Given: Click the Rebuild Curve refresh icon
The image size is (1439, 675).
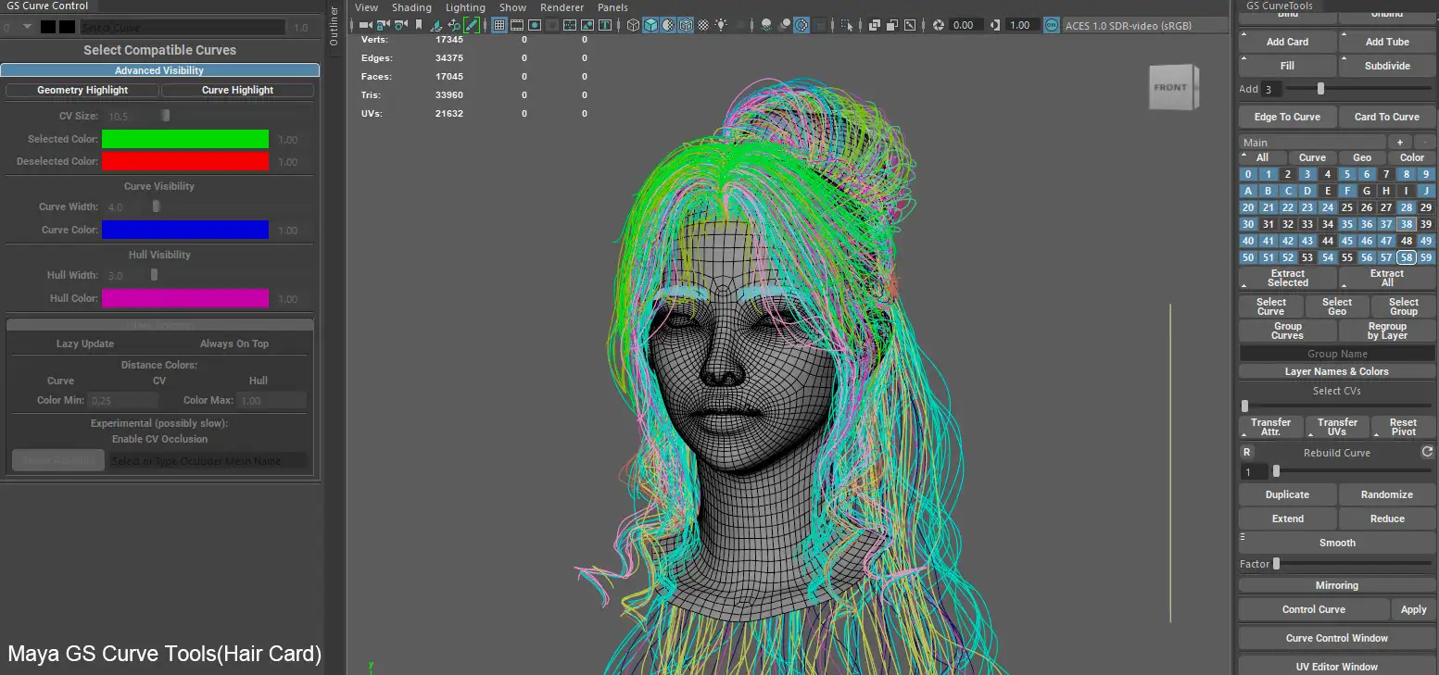Looking at the screenshot, I should [1427, 452].
